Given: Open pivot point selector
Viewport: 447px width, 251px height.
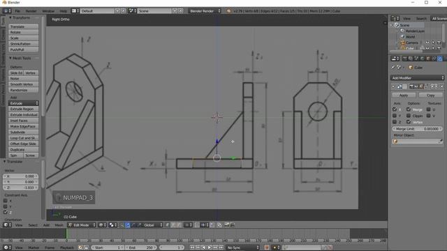Looking at the screenshot, I should coord(113,225).
